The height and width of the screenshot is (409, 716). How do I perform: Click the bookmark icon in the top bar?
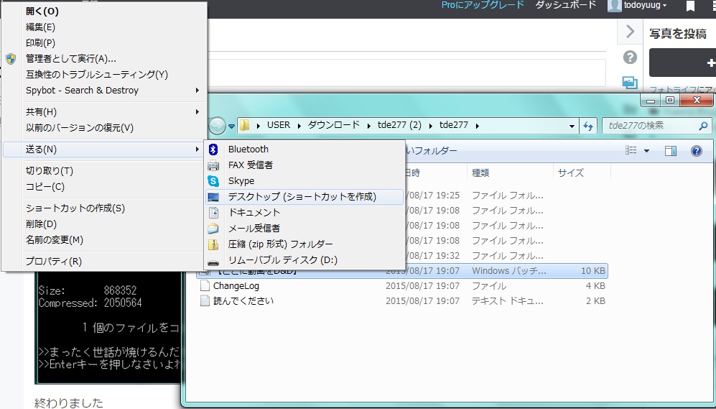pos(690,6)
